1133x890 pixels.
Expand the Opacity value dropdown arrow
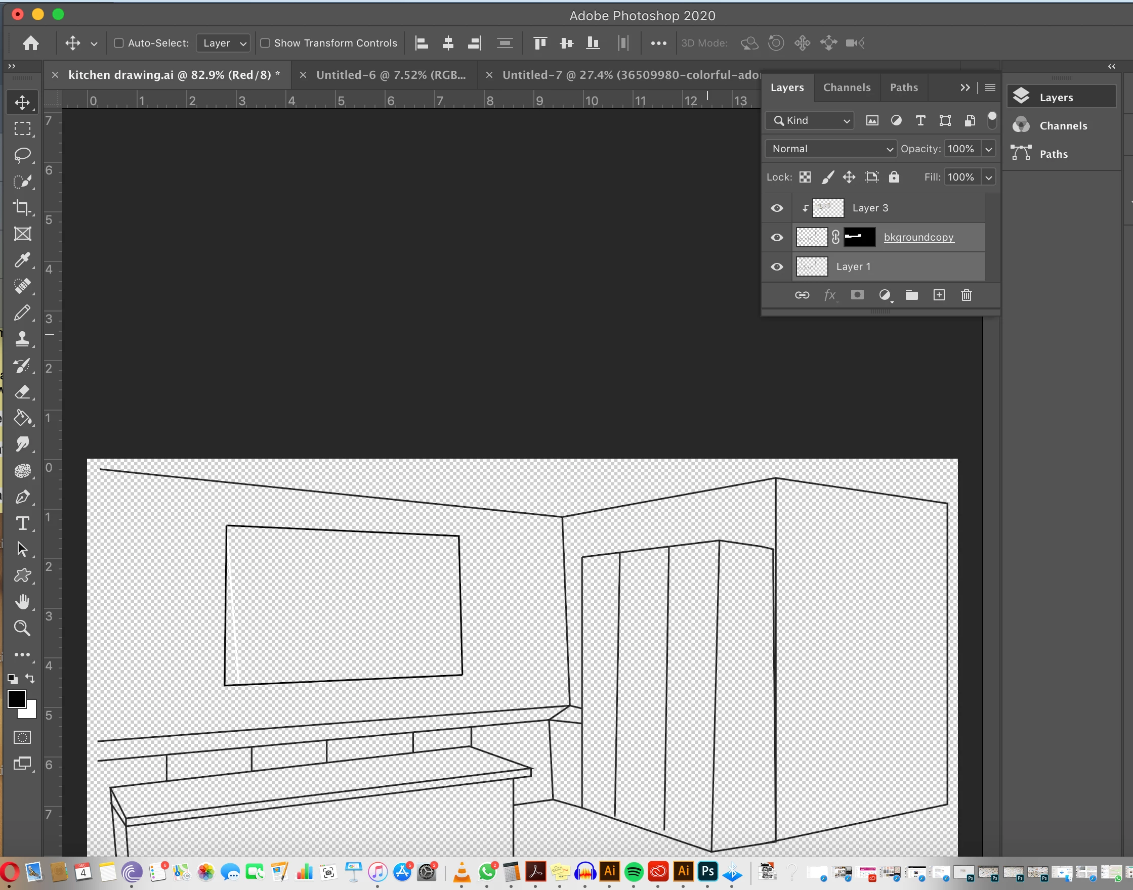coord(988,149)
